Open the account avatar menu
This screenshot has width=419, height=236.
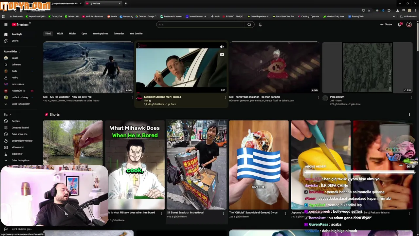[x=409, y=25]
